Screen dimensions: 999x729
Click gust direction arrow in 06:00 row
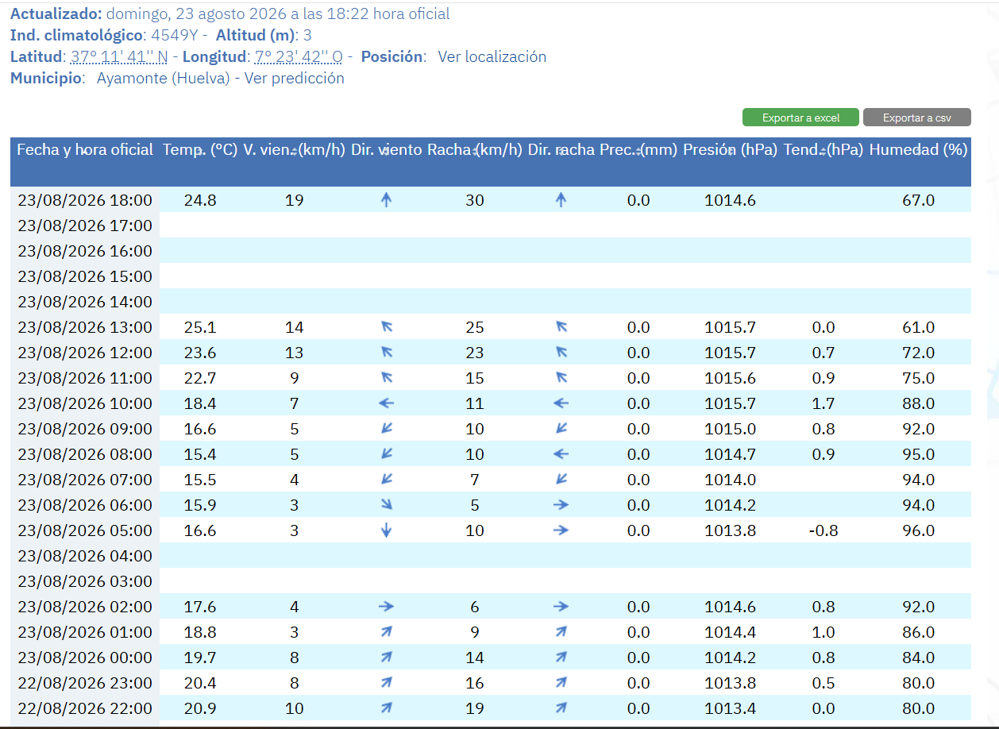point(561,505)
